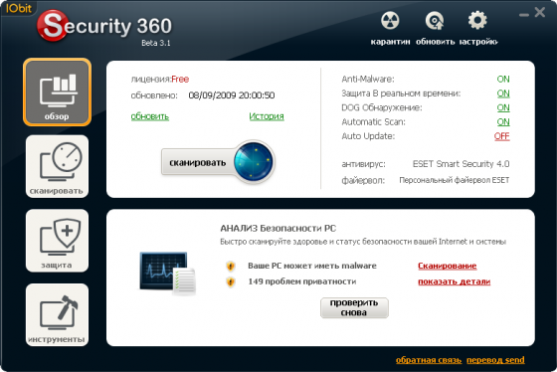557x372 pixels.
Task: Select the обзор overview sidebar icon
Action: click(58, 93)
